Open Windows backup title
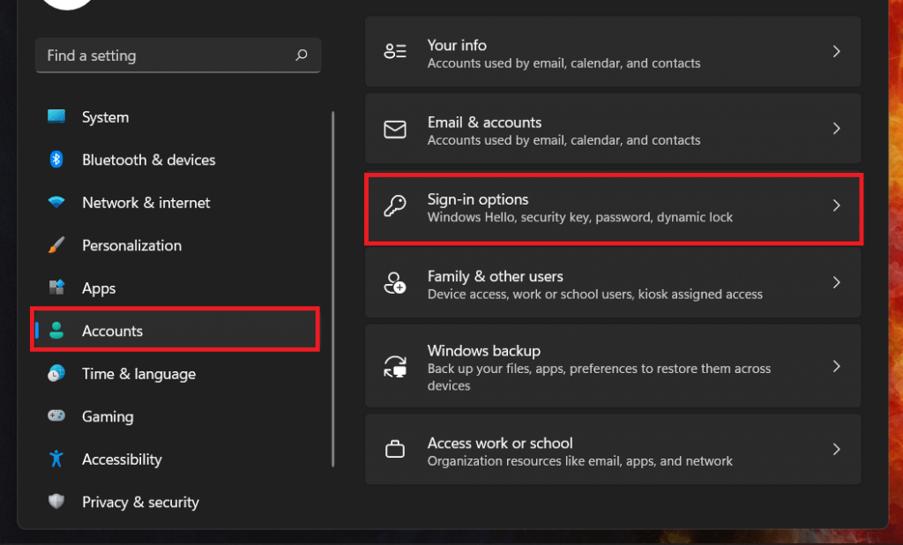Image resolution: width=903 pixels, height=545 pixels. coord(484,350)
